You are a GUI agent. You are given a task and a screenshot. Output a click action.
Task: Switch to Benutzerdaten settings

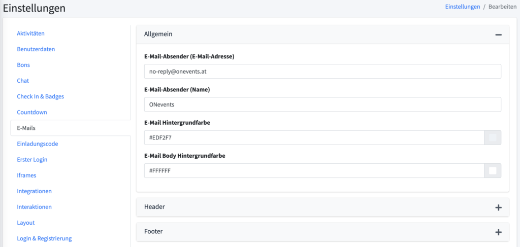click(x=36, y=49)
